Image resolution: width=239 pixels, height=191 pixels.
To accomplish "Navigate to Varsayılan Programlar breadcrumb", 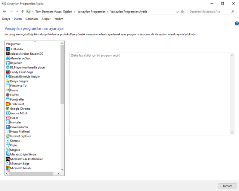I will 91,12.
